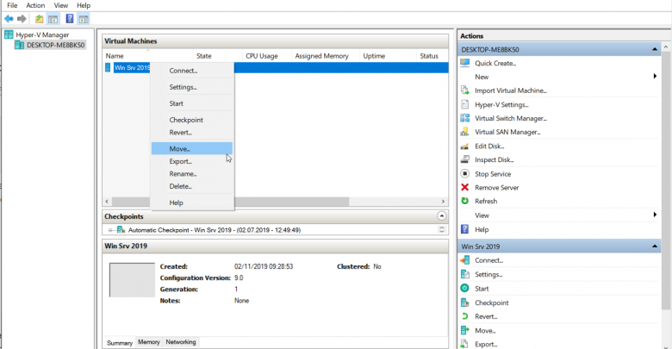Collapse the Win Srv 2019 actions section
This screenshot has width=672, height=349.
coord(655,246)
